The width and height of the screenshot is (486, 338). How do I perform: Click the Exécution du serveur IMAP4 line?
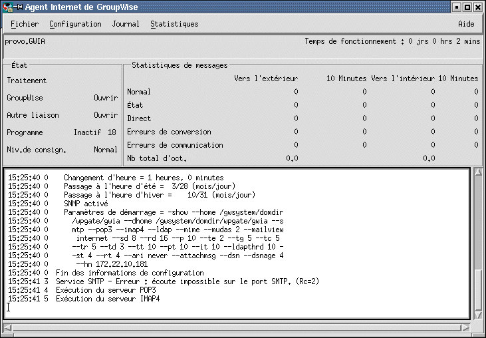click(84, 299)
